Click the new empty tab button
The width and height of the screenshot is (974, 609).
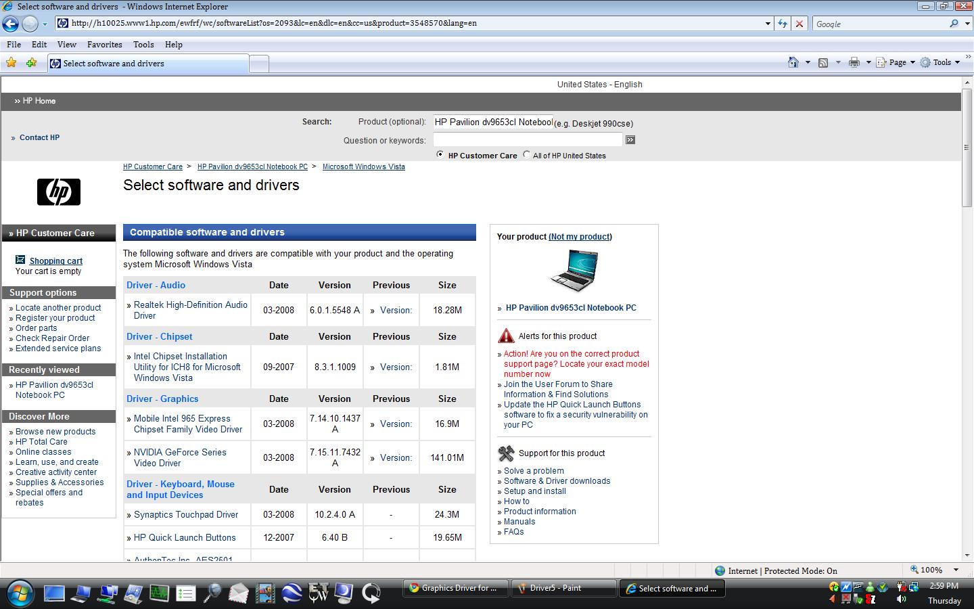[x=259, y=64]
